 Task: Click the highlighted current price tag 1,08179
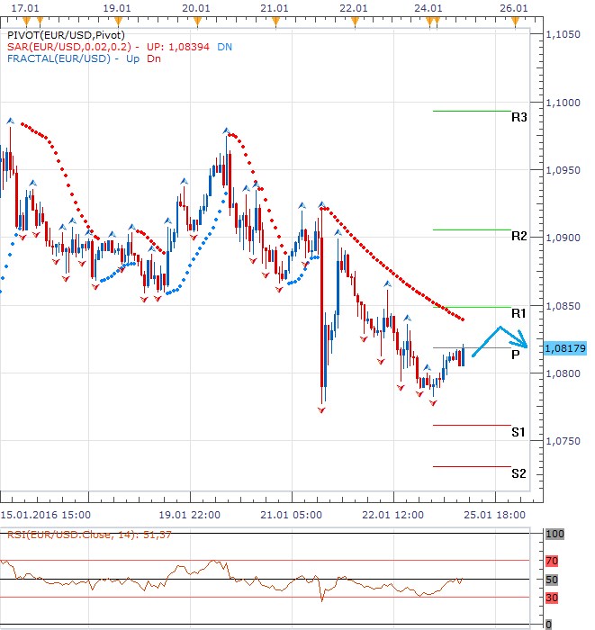[x=565, y=349]
